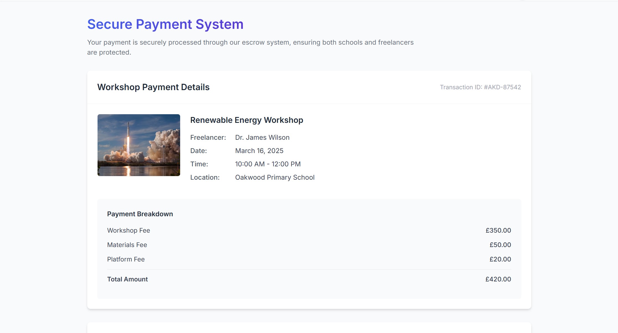Select the £350.00 workshop fee amount
The width and height of the screenshot is (618, 333).
[x=498, y=230]
